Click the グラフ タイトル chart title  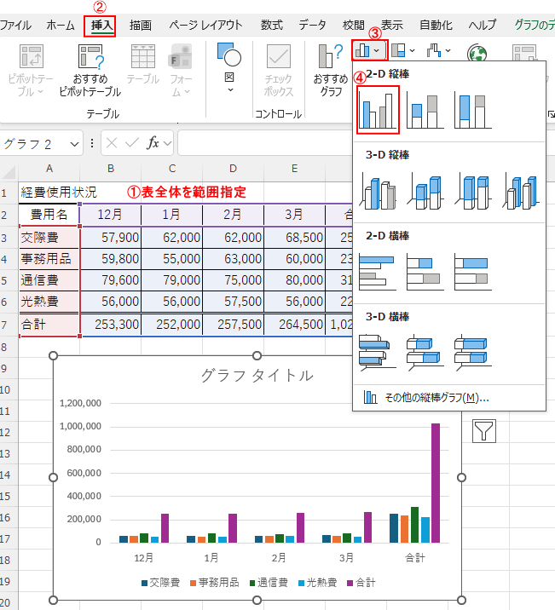pyautogui.click(x=257, y=375)
